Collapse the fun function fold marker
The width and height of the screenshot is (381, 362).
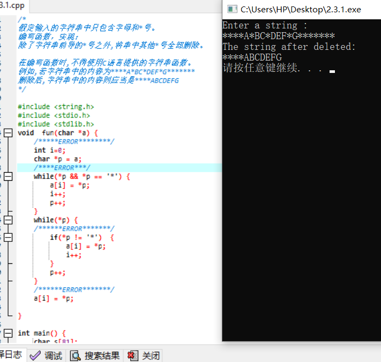8,133
